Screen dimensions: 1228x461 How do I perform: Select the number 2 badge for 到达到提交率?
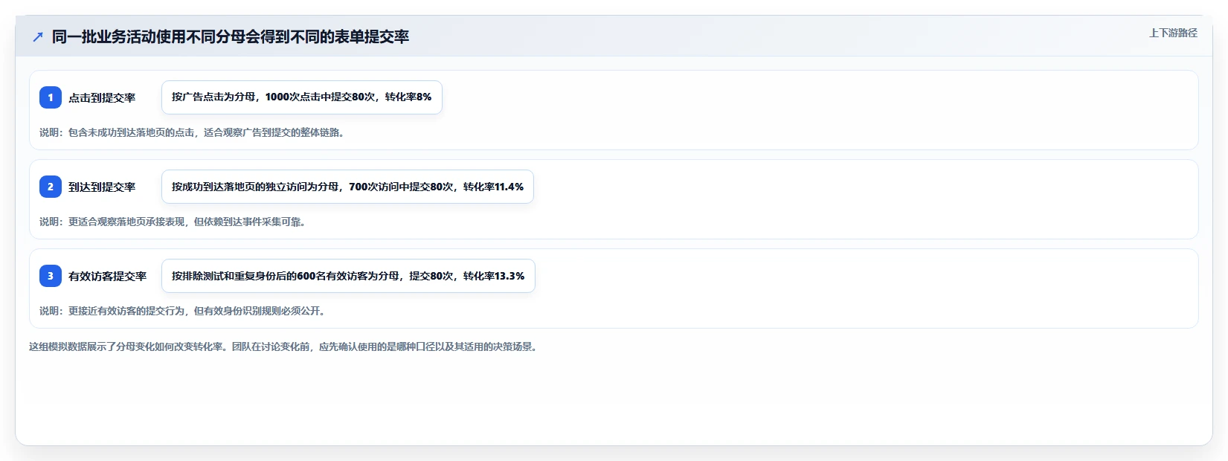click(51, 187)
